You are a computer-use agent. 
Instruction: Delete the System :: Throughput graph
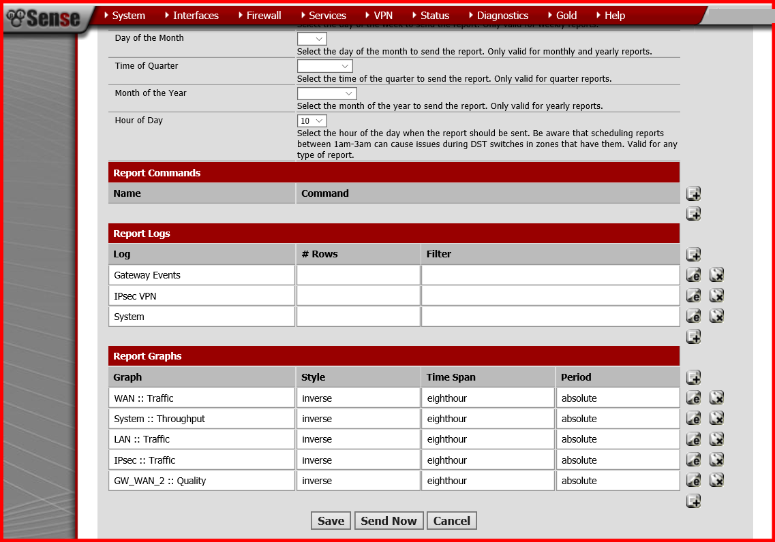(716, 419)
